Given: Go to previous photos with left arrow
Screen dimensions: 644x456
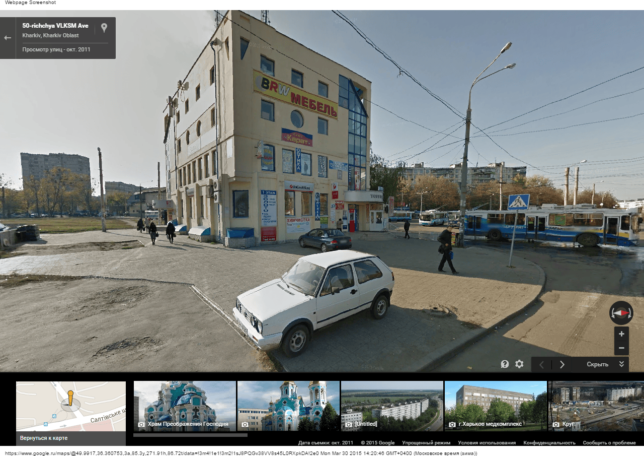Looking at the screenshot, I should (541, 364).
